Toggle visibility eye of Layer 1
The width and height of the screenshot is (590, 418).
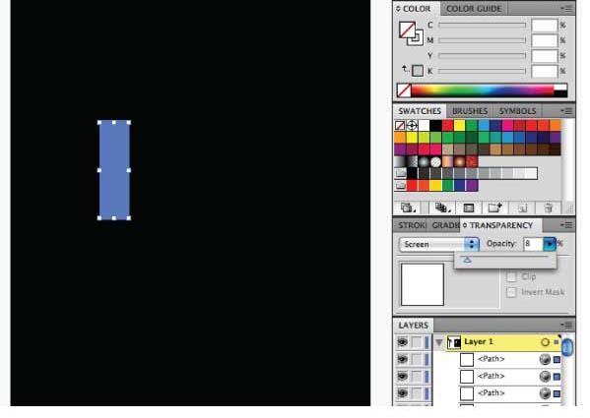coord(403,342)
